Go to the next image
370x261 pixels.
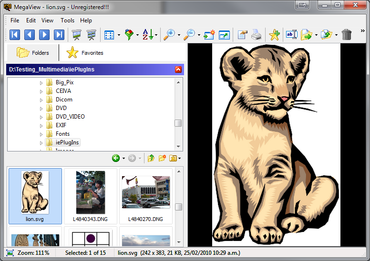click(x=44, y=35)
